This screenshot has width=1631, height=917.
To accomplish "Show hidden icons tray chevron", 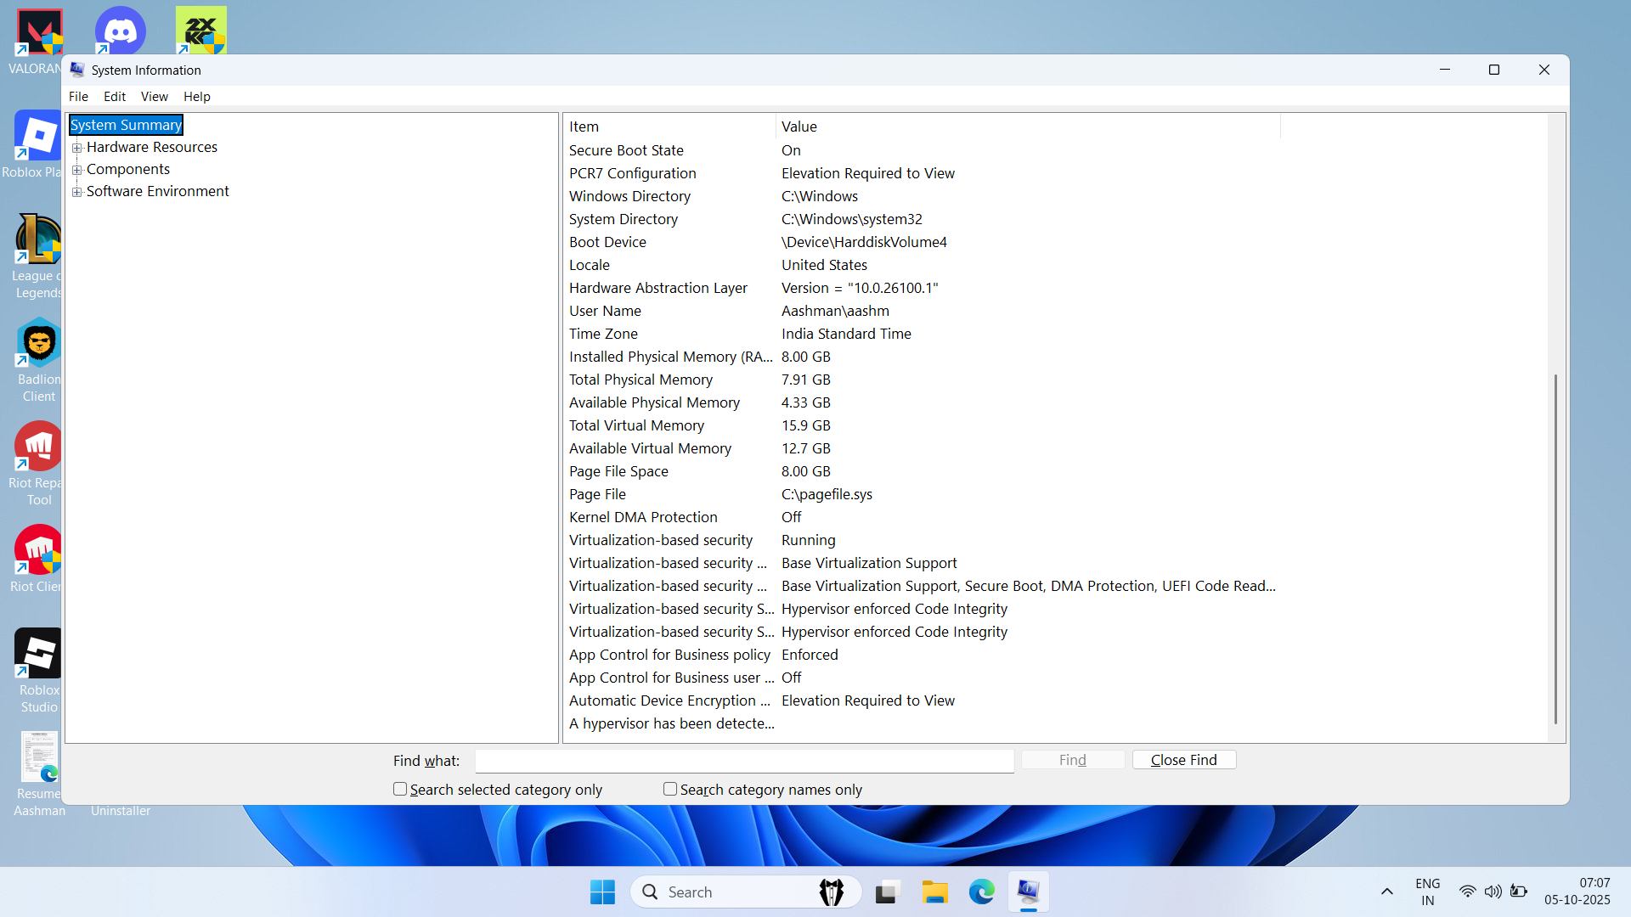I will (x=1386, y=892).
